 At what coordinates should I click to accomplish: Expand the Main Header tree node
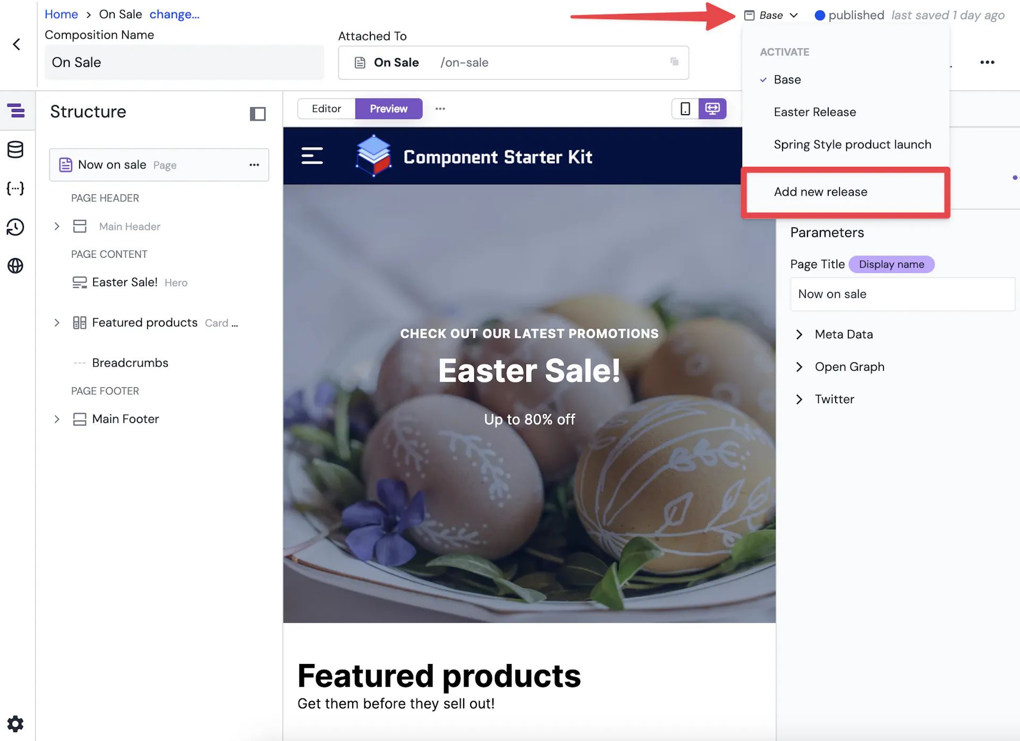[x=57, y=226]
